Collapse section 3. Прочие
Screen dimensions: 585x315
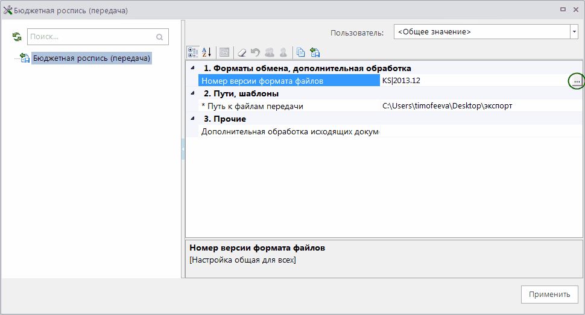pos(192,119)
